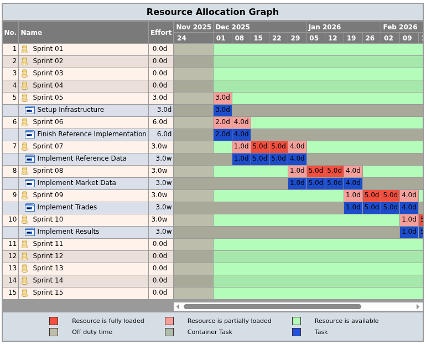Image resolution: width=426 pixels, height=344 pixels.
Task: Click the pink 3.0d load cell in Sprint 05
Action: tap(222, 97)
